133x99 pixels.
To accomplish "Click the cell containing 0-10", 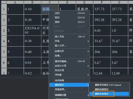I will tap(32, 9).
